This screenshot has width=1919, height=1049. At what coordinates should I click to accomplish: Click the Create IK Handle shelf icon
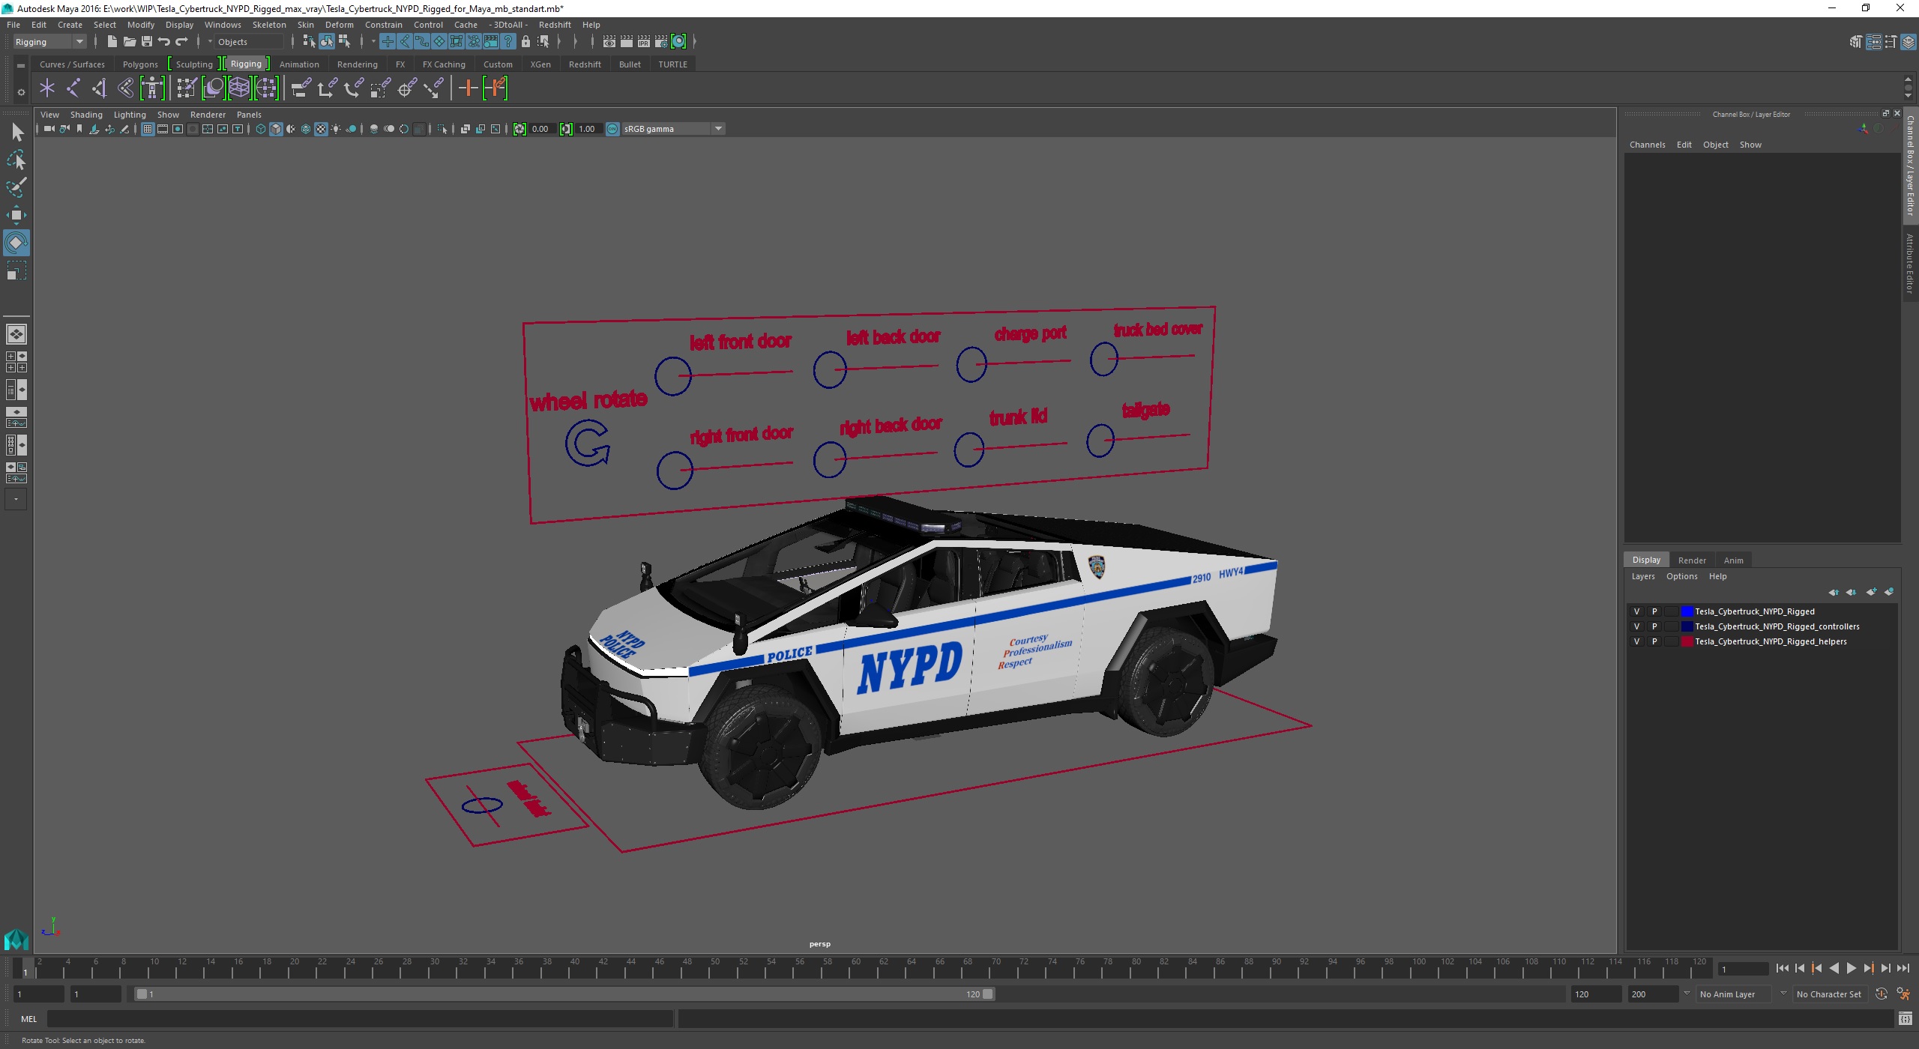[100, 88]
